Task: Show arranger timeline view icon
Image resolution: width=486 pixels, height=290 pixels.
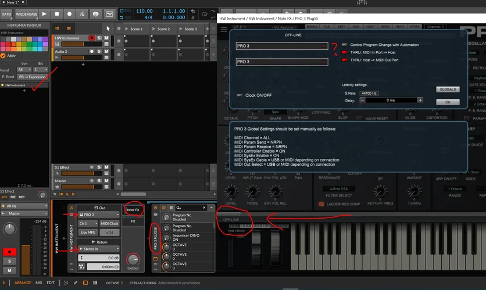Action: 69,28
